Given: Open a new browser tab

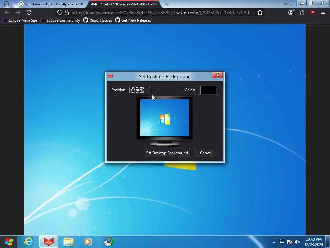Looking at the screenshot, I should (x=167, y=4).
